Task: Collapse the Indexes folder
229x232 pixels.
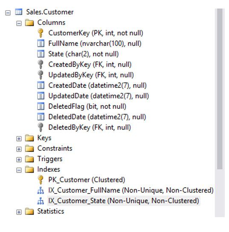Action: (x=19, y=170)
